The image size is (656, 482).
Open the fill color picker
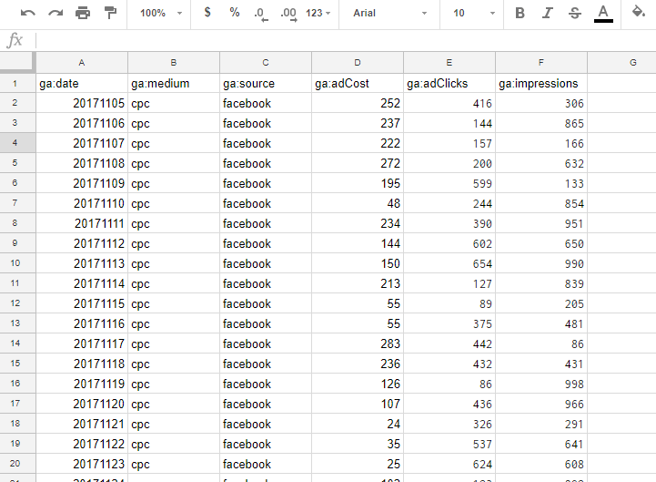point(639,12)
